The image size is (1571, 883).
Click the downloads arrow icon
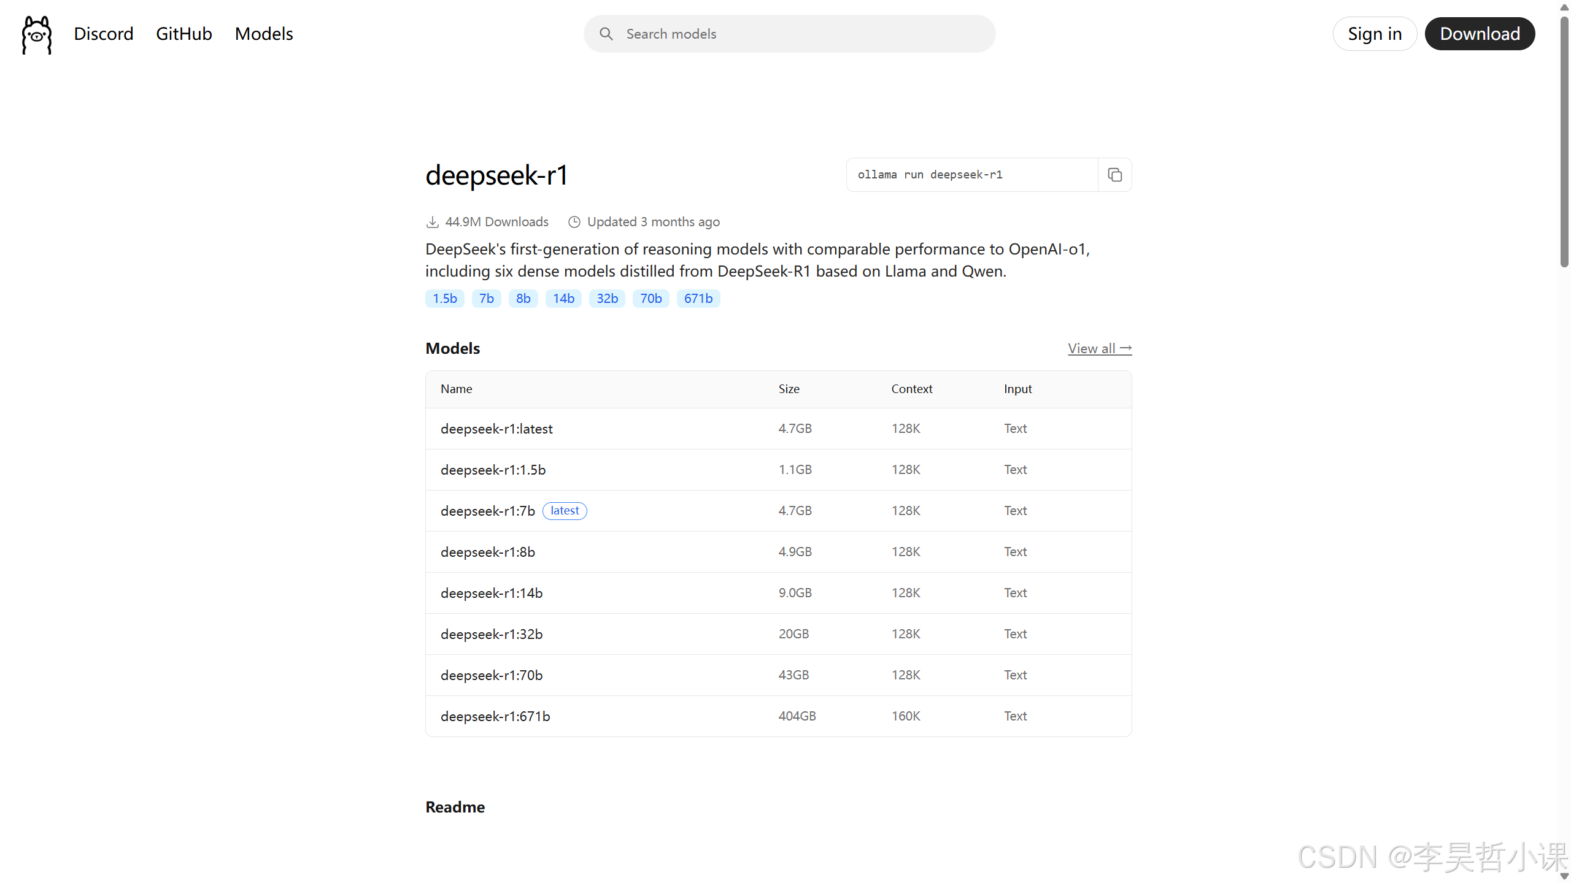[x=432, y=222]
